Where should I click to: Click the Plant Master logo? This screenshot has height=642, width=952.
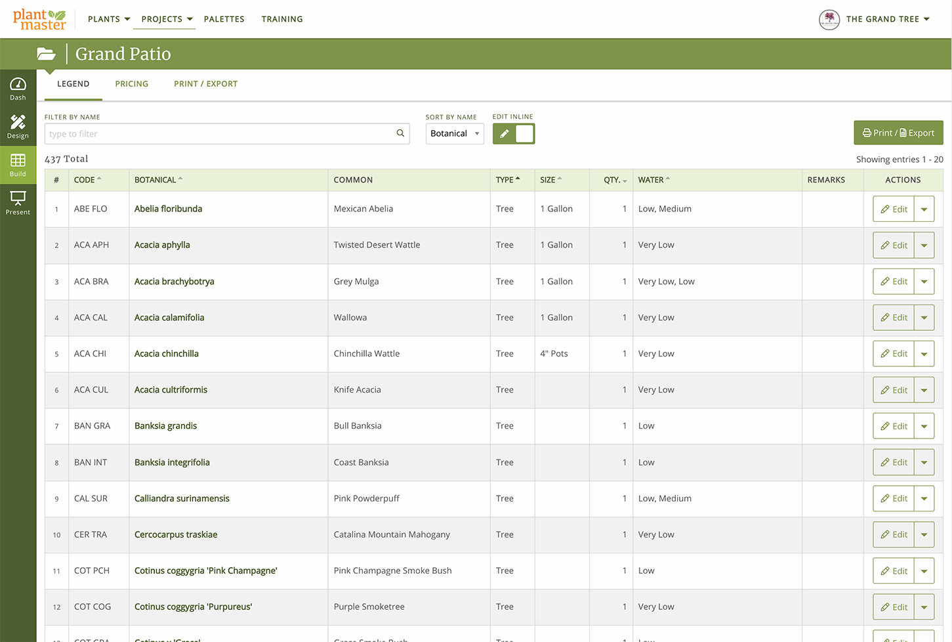(39, 19)
